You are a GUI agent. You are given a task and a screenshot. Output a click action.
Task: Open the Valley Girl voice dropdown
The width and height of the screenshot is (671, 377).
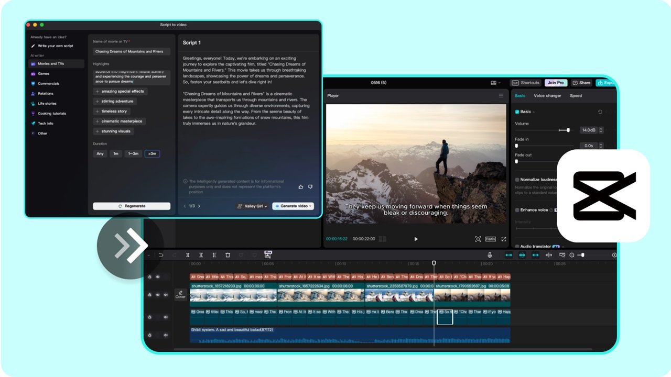[252, 206]
